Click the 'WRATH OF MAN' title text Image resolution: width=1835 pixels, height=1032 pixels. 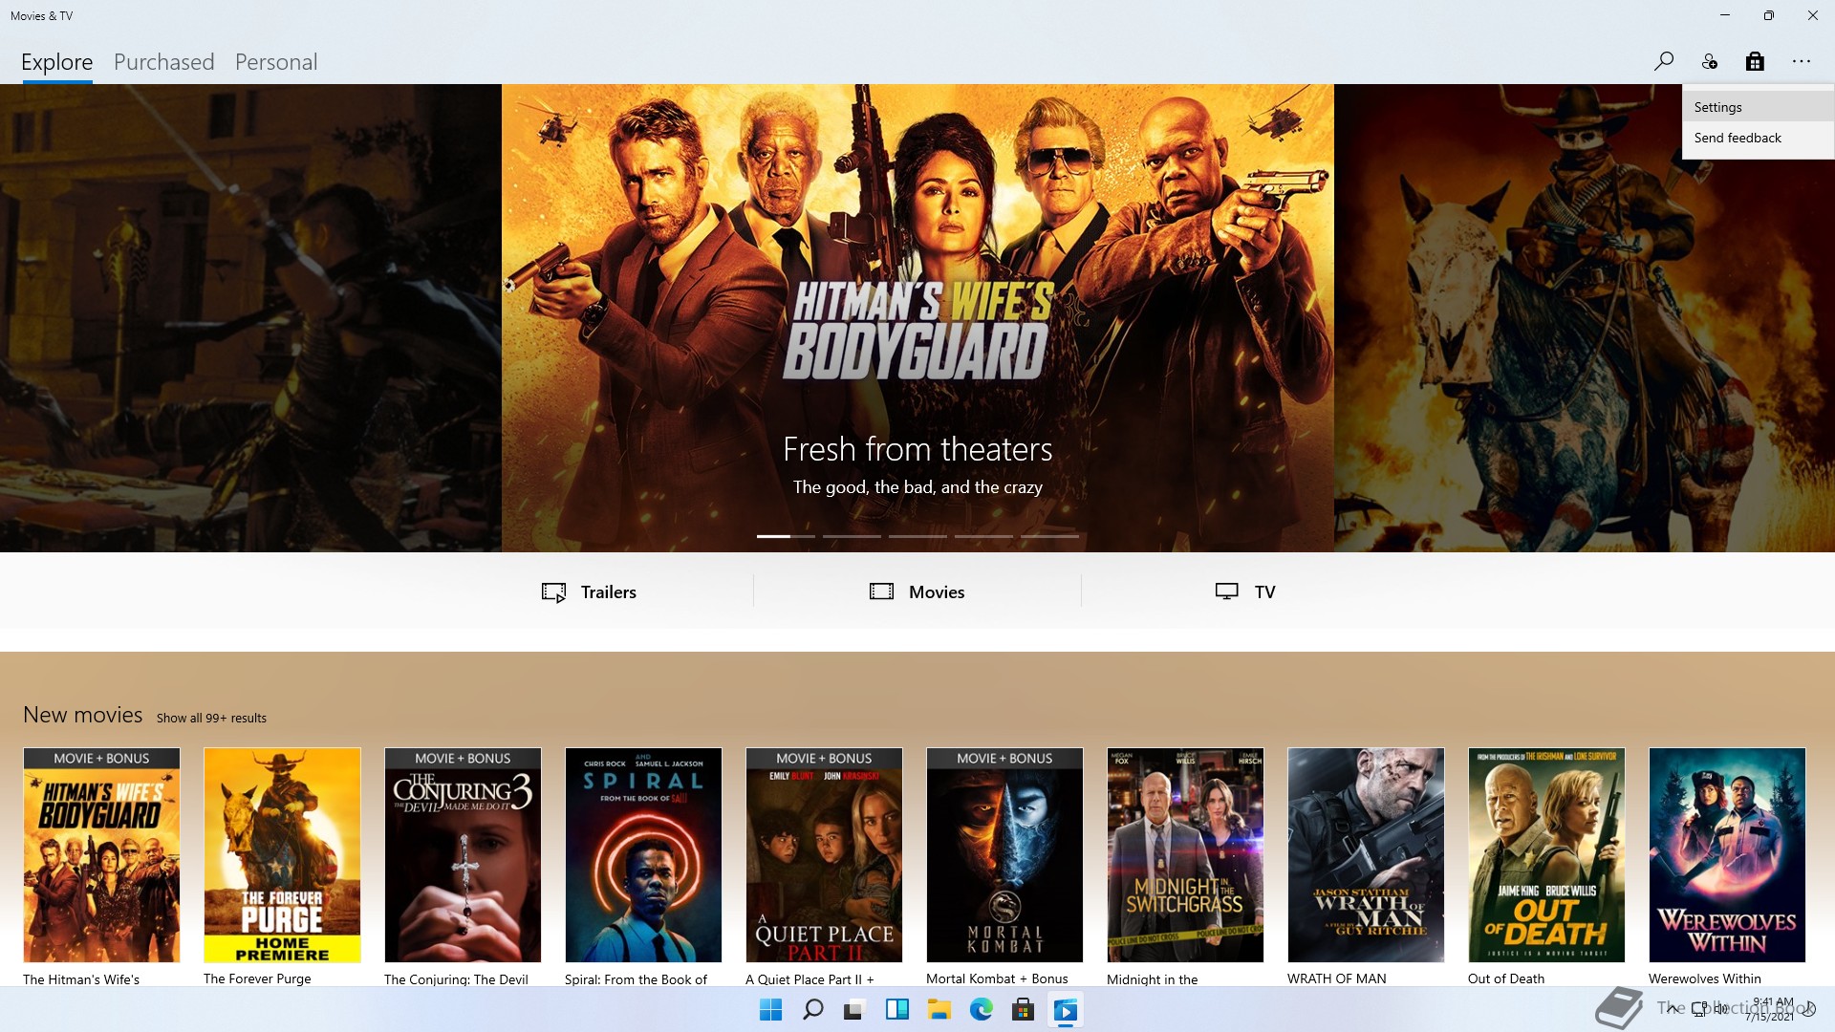pos(1336,978)
